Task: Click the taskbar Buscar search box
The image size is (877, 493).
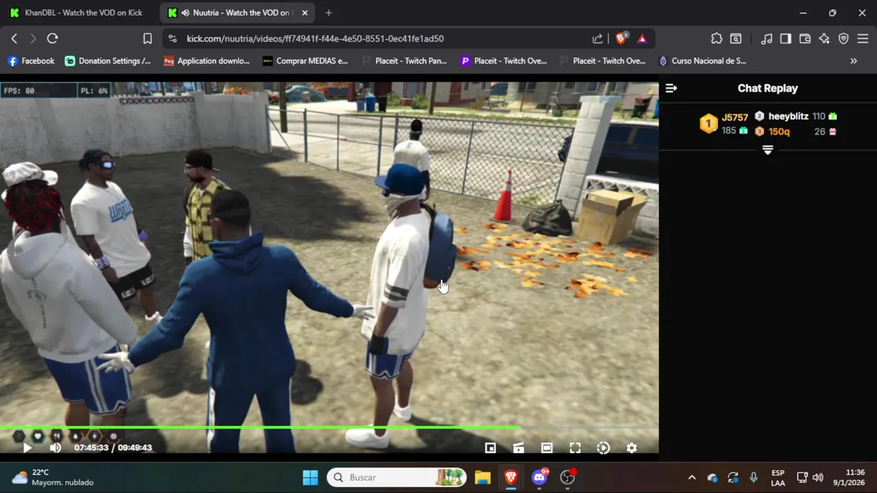Action: pyautogui.click(x=397, y=477)
